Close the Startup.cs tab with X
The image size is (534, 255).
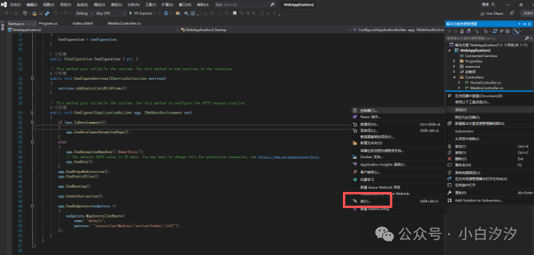point(34,23)
